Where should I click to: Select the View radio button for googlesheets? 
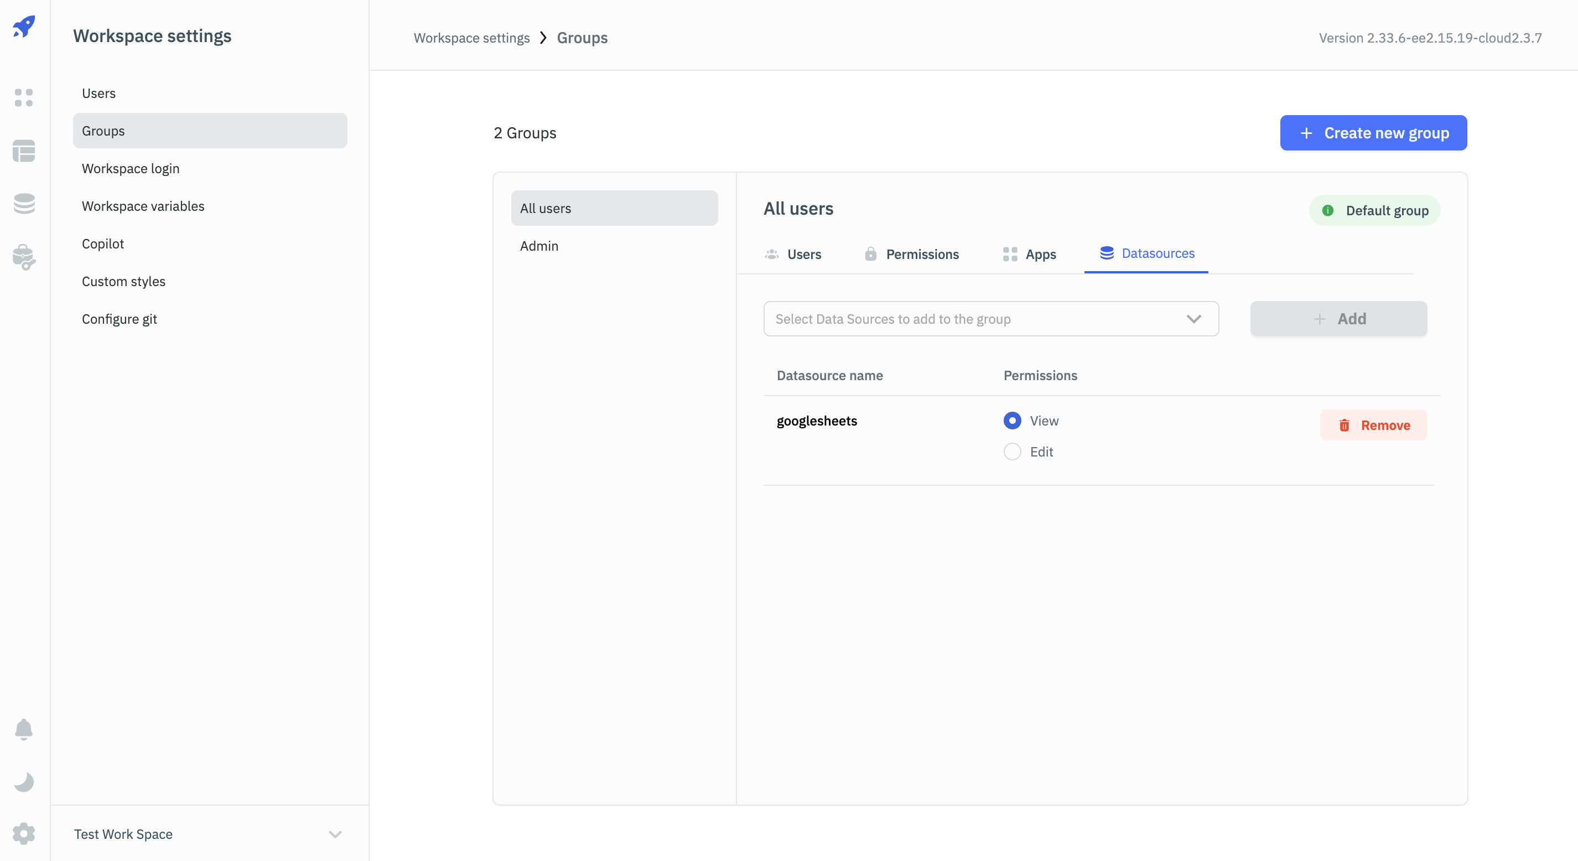point(1012,420)
